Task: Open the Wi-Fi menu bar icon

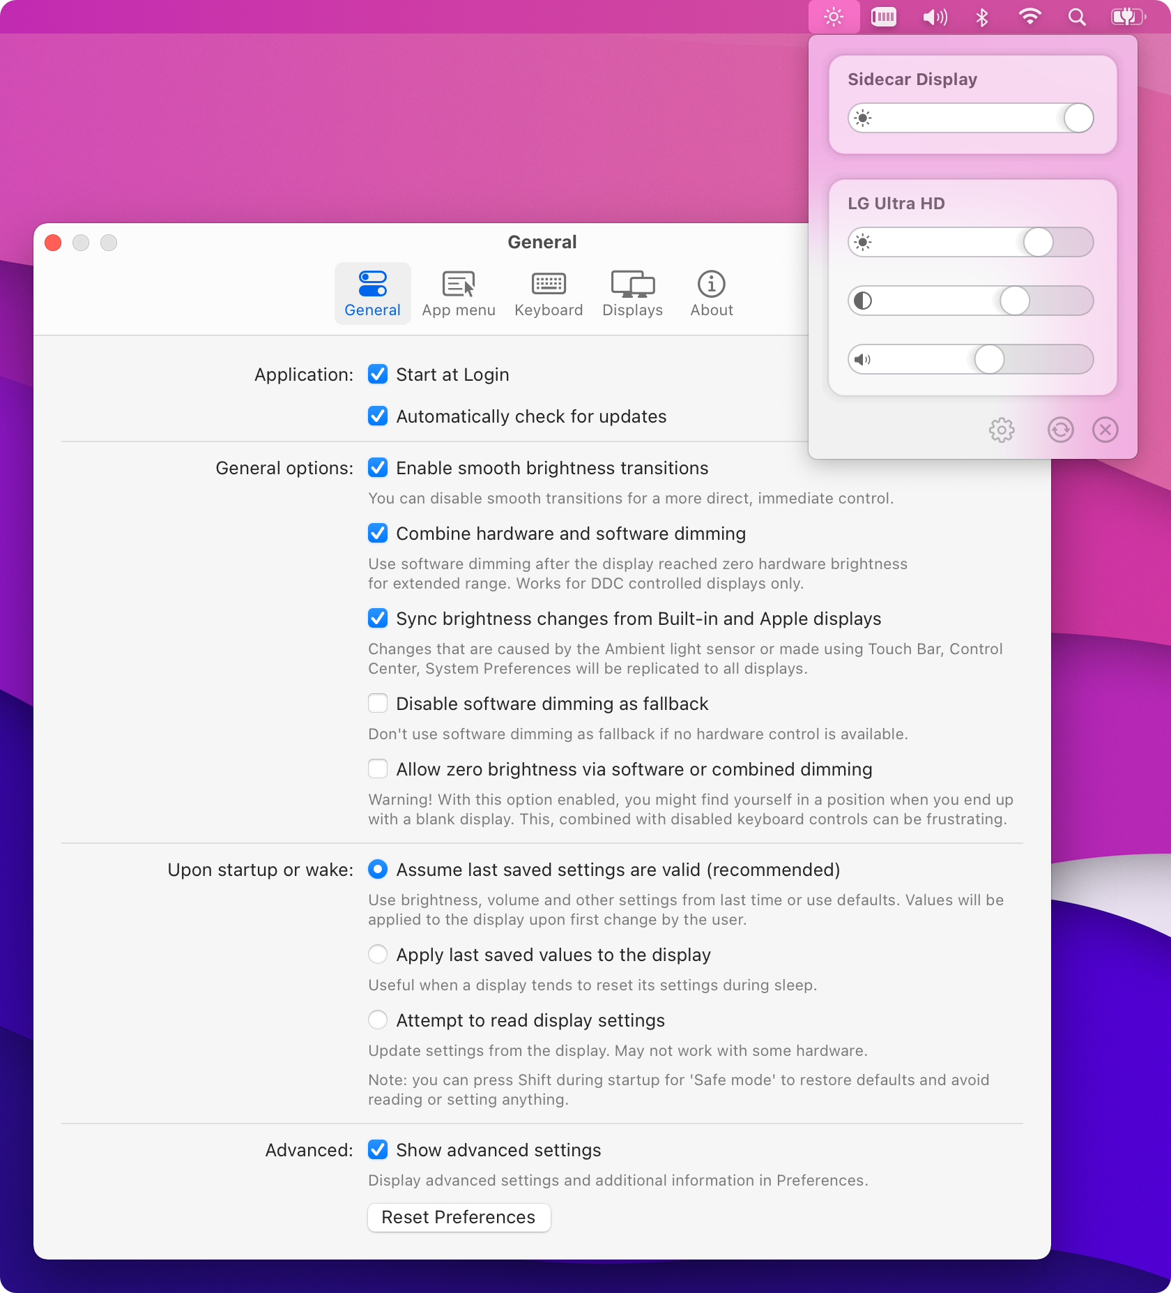Action: [1030, 17]
